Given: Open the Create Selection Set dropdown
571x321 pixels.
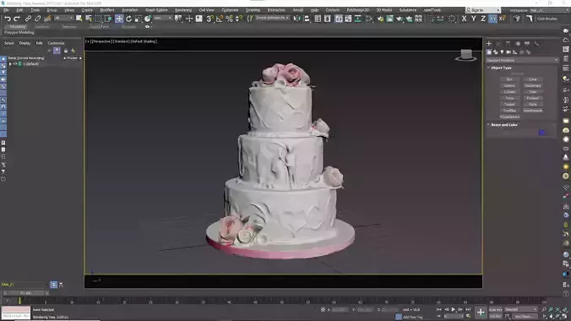Looking at the screenshot, I should 272,19.
